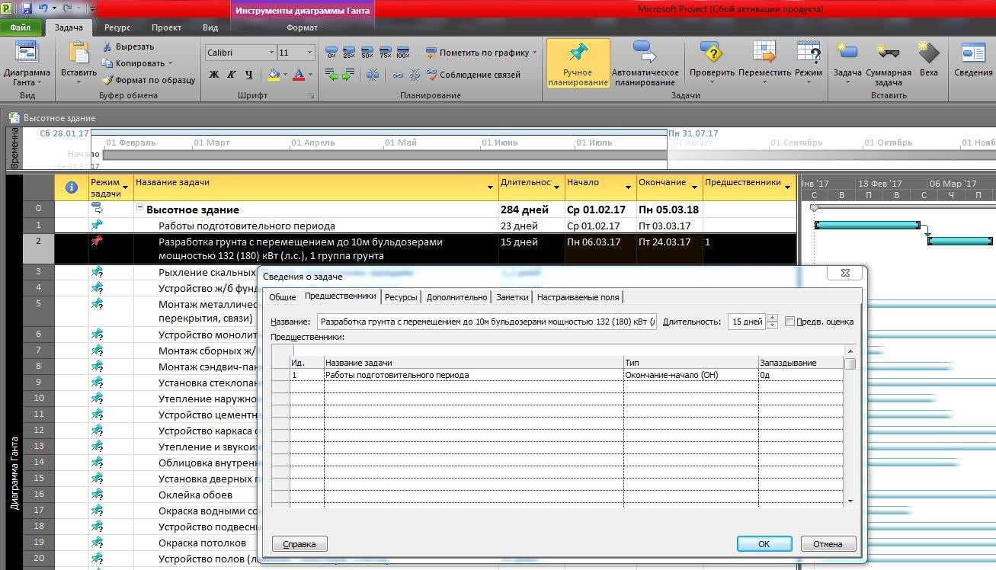This screenshot has width=996, height=570.
Task: Click the Справка button
Action: coord(299,543)
